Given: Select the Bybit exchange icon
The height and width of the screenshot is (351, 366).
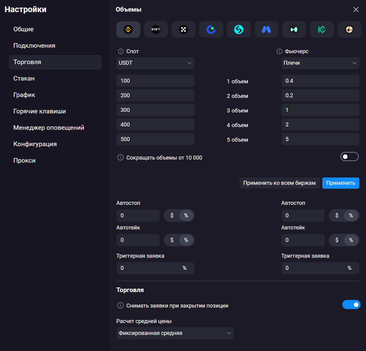Looking at the screenshot, I should point(156,29).
